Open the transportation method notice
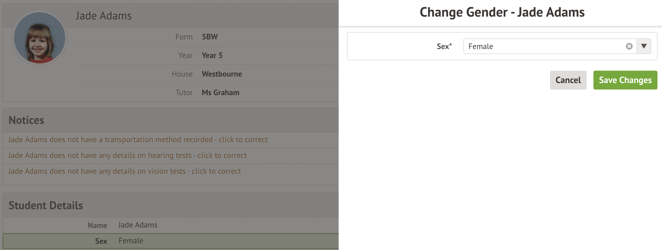Screen dimensions: 662x250 pos(138,140)
